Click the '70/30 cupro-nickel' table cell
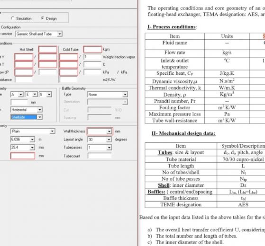Image resolution: width=265 pixels, height=246 pixels. coord(243,159)
